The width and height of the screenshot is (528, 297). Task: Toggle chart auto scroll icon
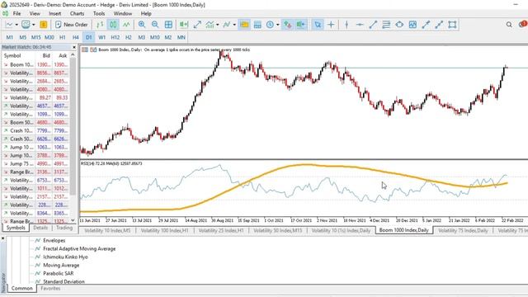183,25
